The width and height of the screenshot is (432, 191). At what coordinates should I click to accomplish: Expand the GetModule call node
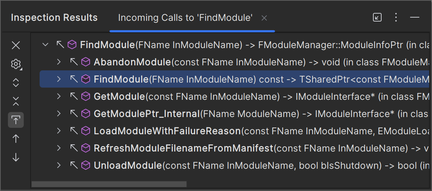pos(59,96)
